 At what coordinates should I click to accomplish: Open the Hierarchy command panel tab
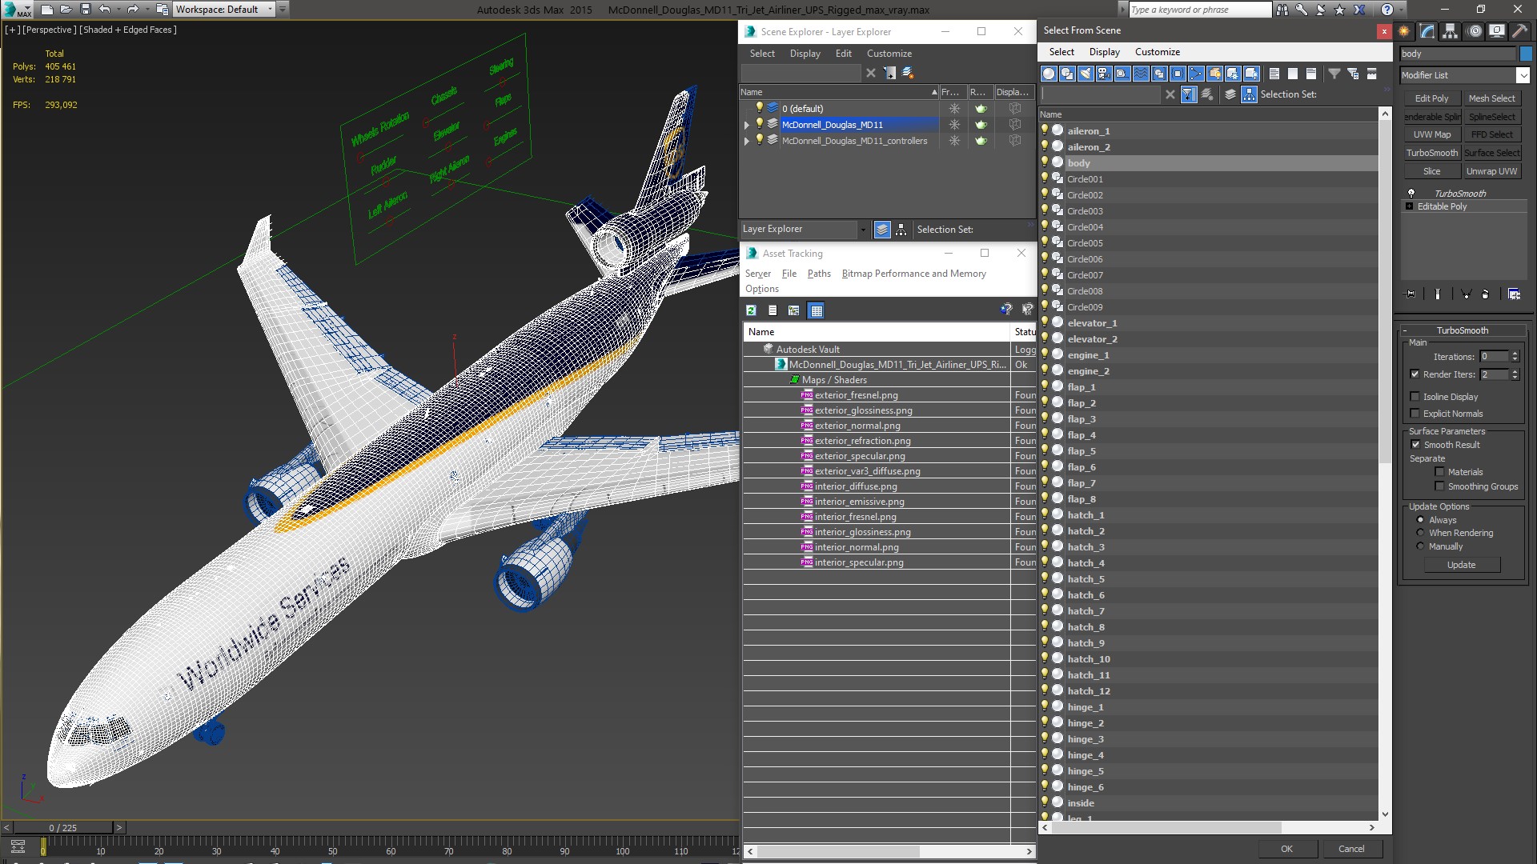click(x=1451, y=31)
